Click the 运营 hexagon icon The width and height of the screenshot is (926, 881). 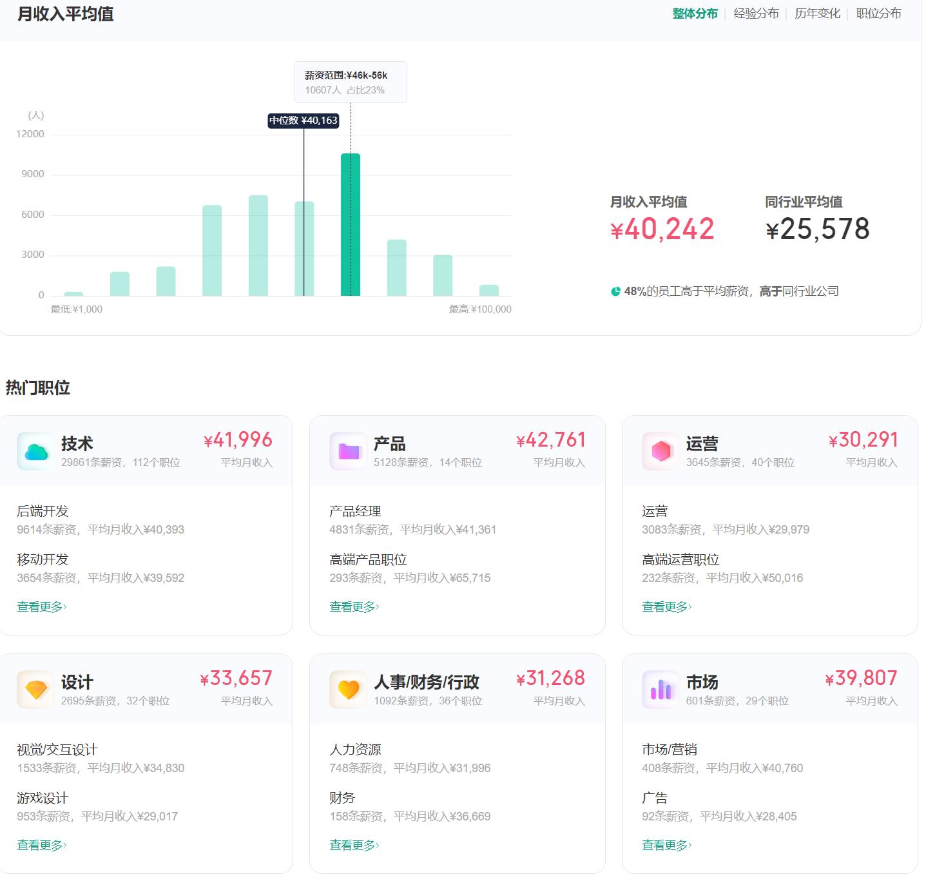(660, 450)
